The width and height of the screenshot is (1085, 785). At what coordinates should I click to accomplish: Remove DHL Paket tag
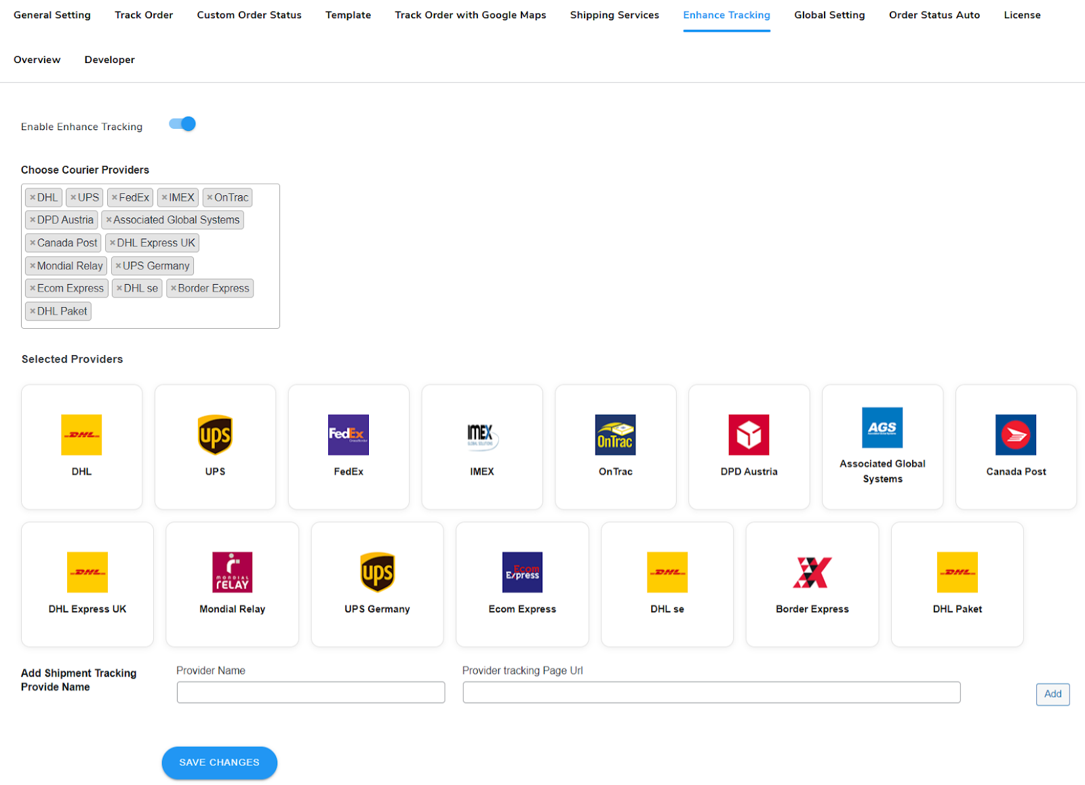point(33,311)
